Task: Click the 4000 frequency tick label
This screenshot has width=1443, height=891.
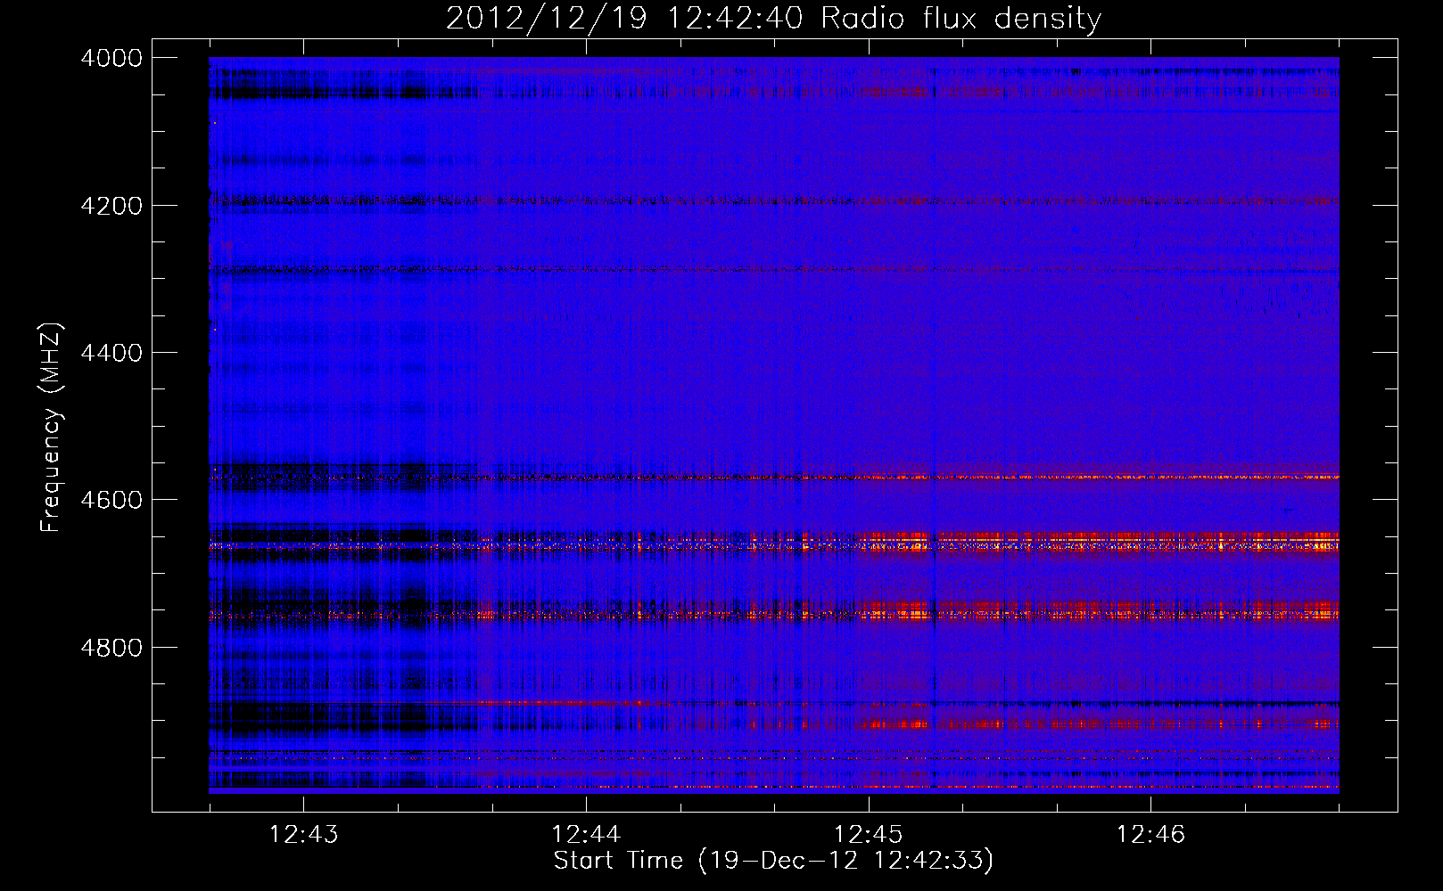Action: pos(111,58)
